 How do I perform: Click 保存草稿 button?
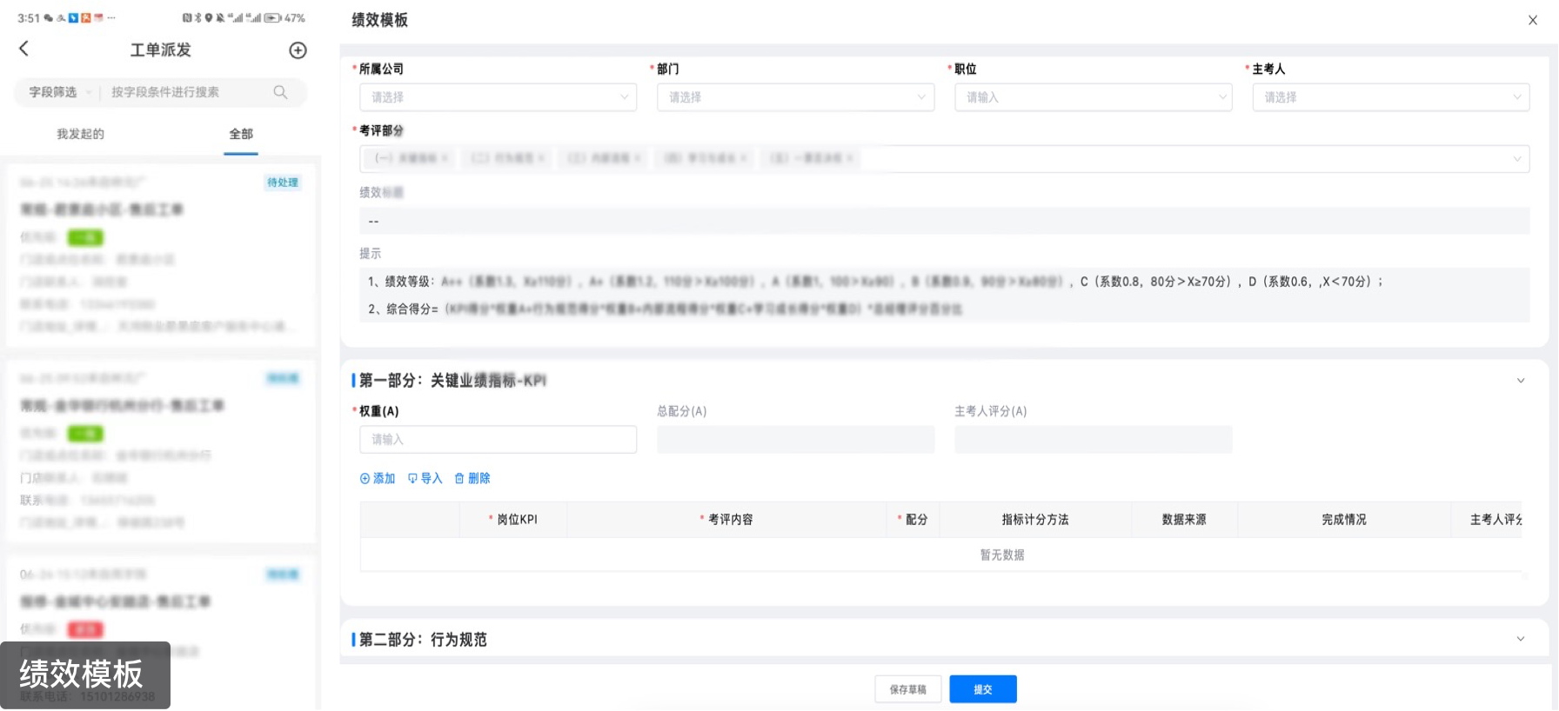908,689
